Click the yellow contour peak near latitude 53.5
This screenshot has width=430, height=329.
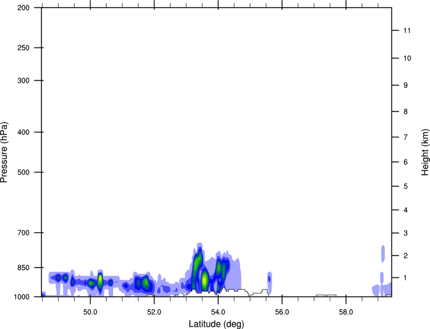(204, 280)
